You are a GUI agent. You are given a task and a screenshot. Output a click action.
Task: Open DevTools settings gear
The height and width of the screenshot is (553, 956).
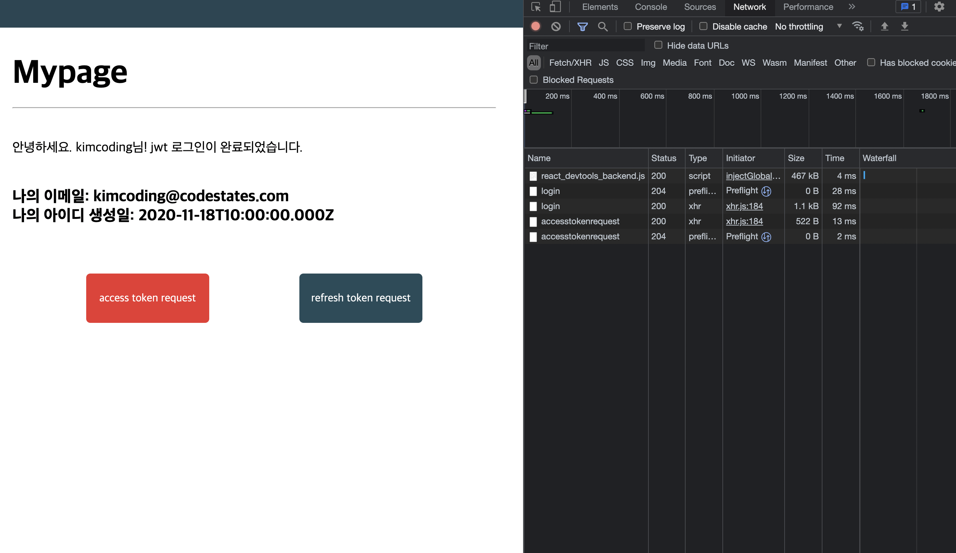click(x=939, y=7)
